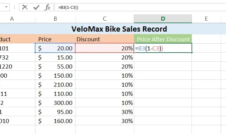Click cell D3 with the formula being edited
Screen dimensions: 226x134
pos(163,48)
